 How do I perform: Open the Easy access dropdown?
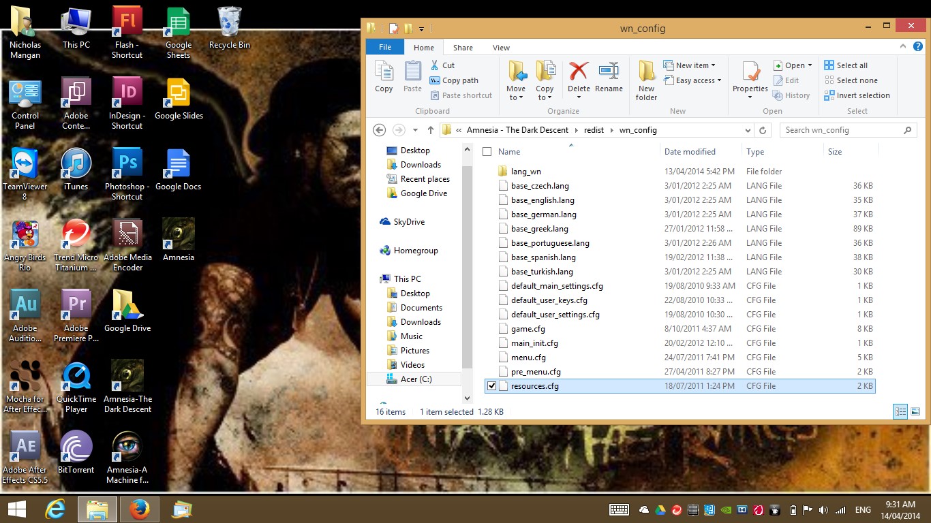(x=695, y=80)
